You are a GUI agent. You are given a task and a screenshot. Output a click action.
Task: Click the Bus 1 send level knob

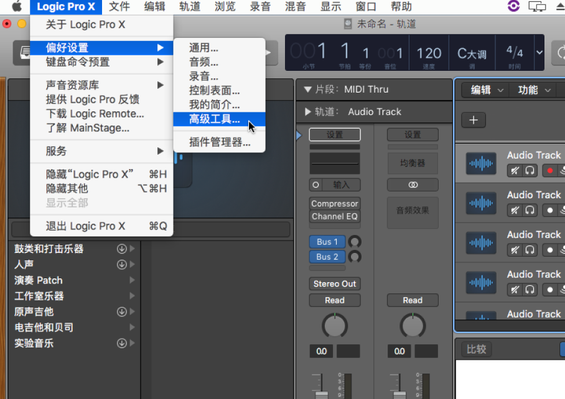coord(355,242)
